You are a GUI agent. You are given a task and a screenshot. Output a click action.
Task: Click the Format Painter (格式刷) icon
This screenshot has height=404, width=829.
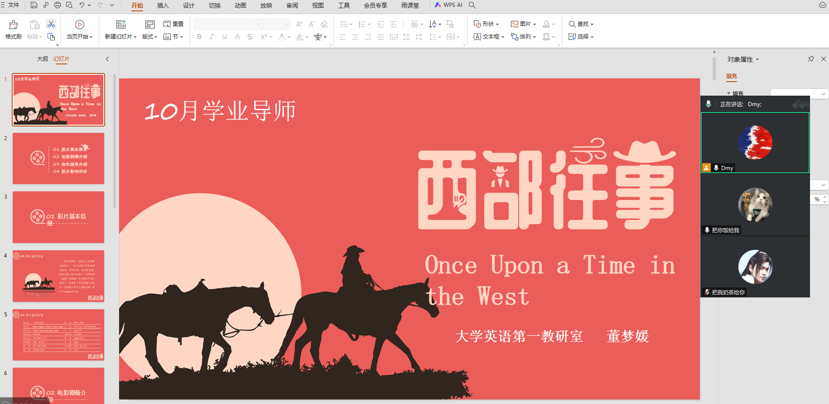(x=13, y=25)
